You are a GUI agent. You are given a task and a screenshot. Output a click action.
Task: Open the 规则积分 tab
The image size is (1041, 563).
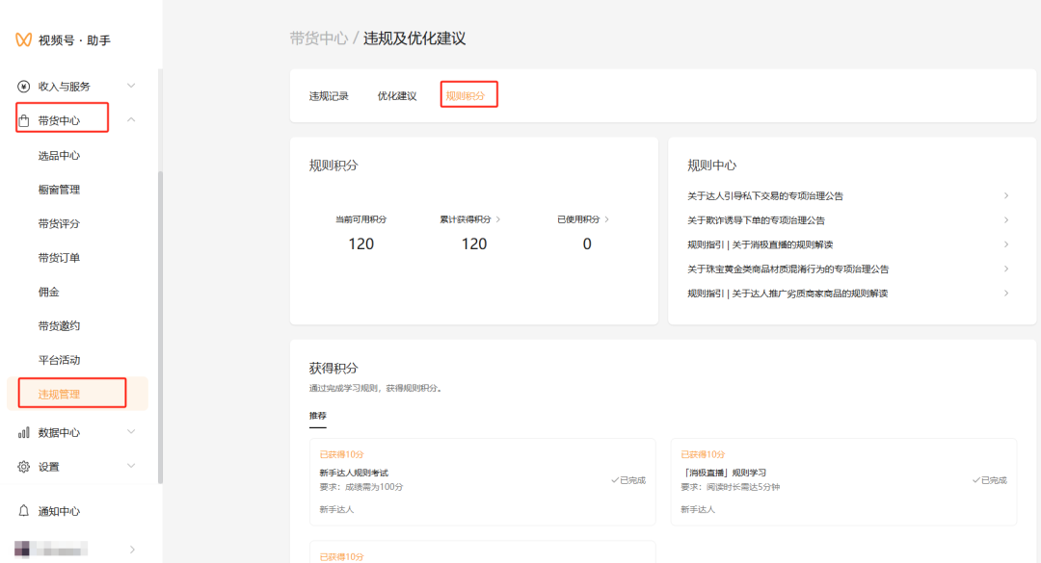coord(468,94)
